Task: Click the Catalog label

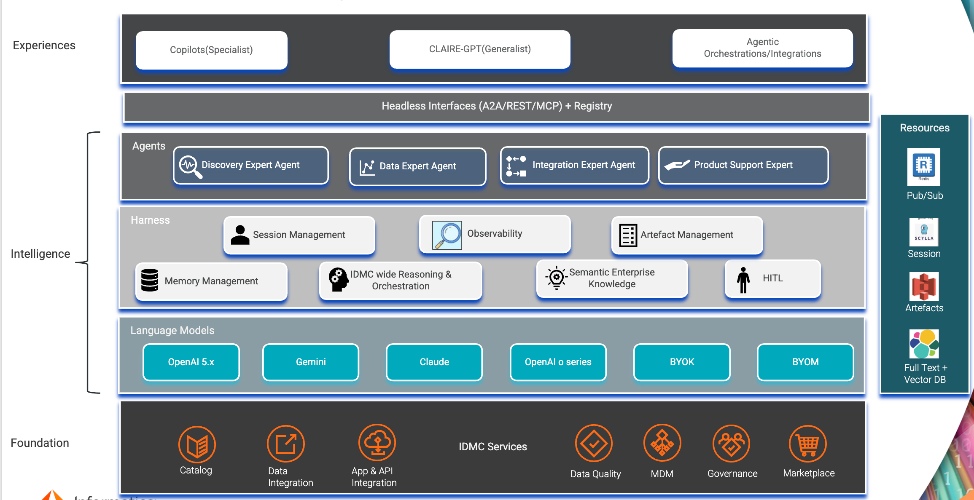Action: [196, 471]
